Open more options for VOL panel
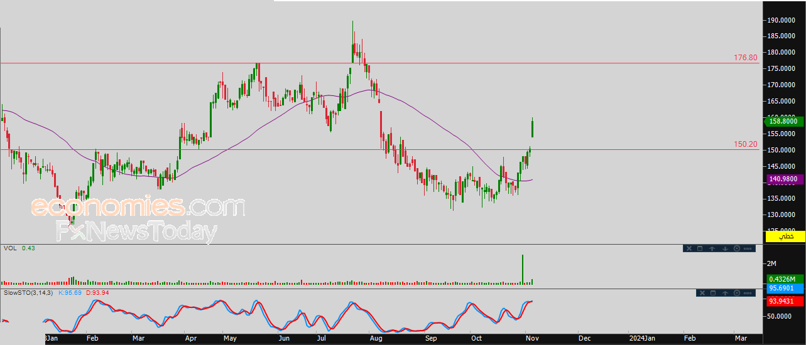 click(748, 248)
